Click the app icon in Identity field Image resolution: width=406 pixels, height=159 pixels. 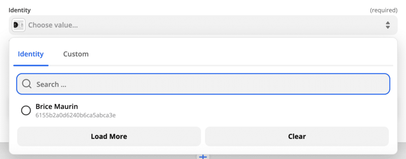tap(19, 25)
